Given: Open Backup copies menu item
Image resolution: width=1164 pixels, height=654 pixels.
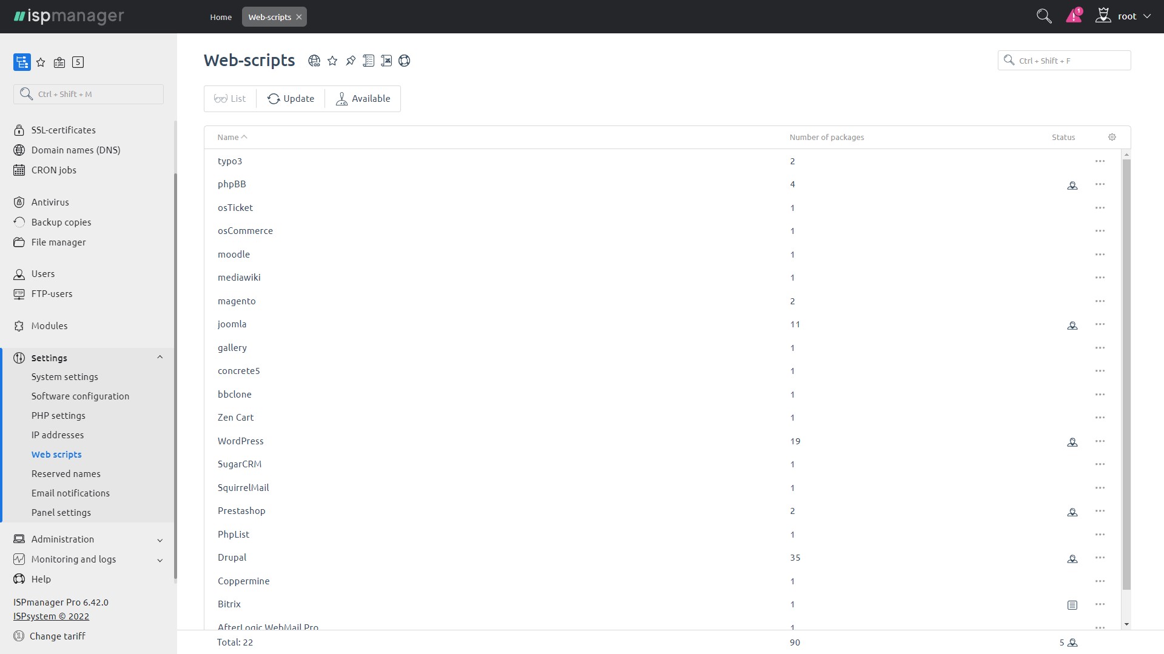Looking at the screenshot, I should (x=61, y=222).
